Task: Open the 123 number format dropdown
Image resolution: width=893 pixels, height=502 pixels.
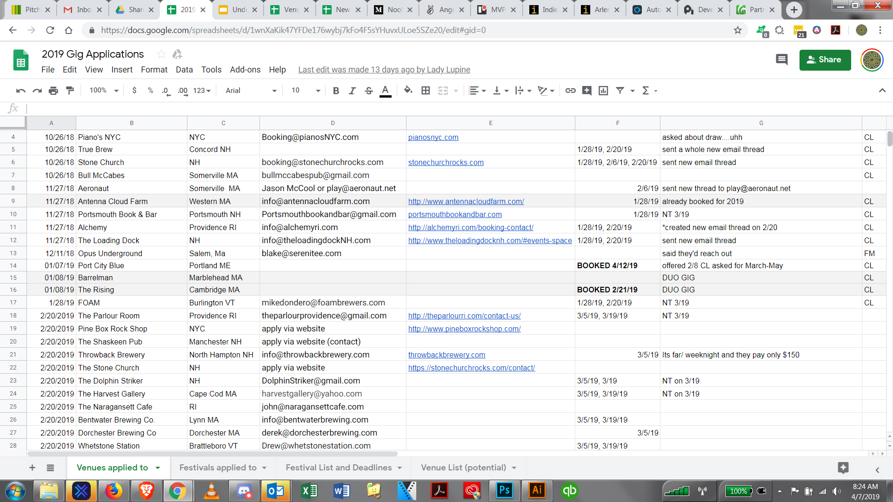Action: click(202, 91)
